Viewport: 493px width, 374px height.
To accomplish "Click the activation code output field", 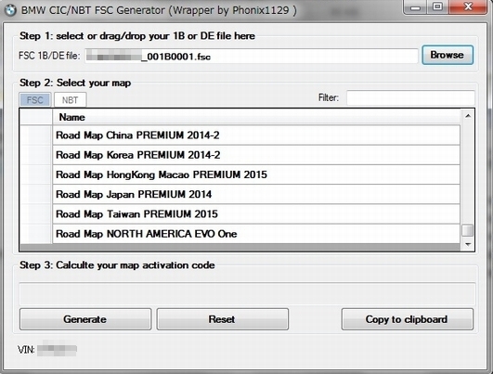I will point(247,294).
